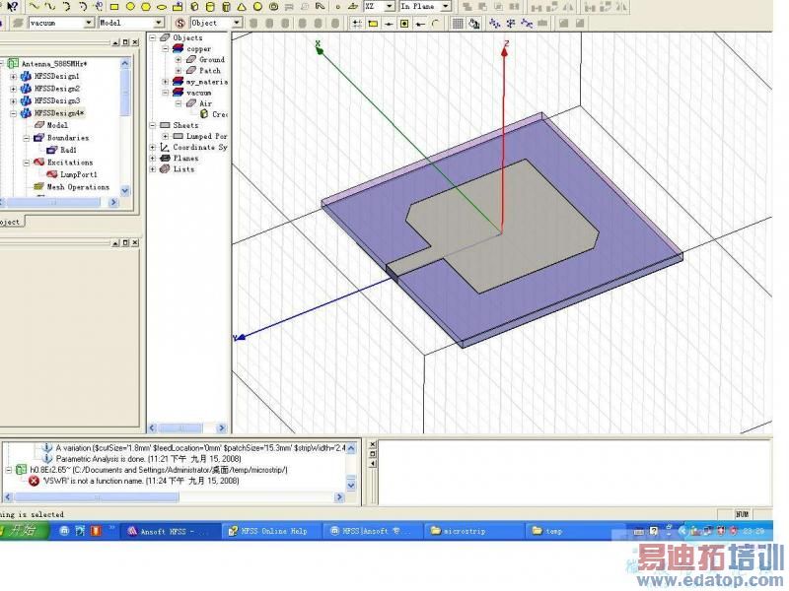Select the Air object in model tree

[205, 103]
